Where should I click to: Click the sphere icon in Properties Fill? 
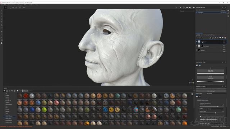(x=200, y=65)
